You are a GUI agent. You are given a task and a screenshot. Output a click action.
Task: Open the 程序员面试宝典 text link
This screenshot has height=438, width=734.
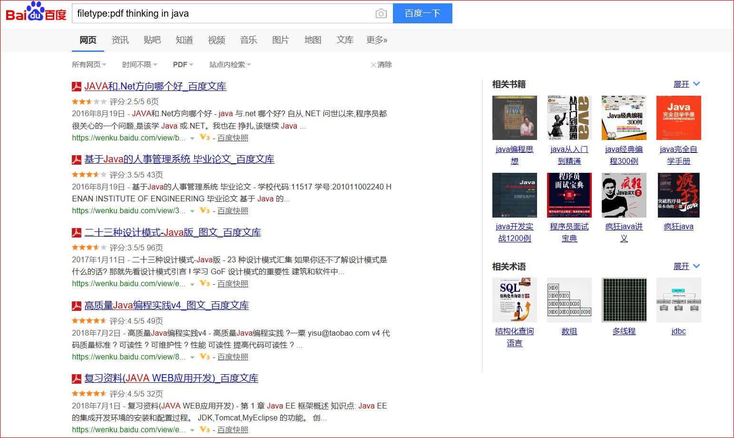[569, 232]
